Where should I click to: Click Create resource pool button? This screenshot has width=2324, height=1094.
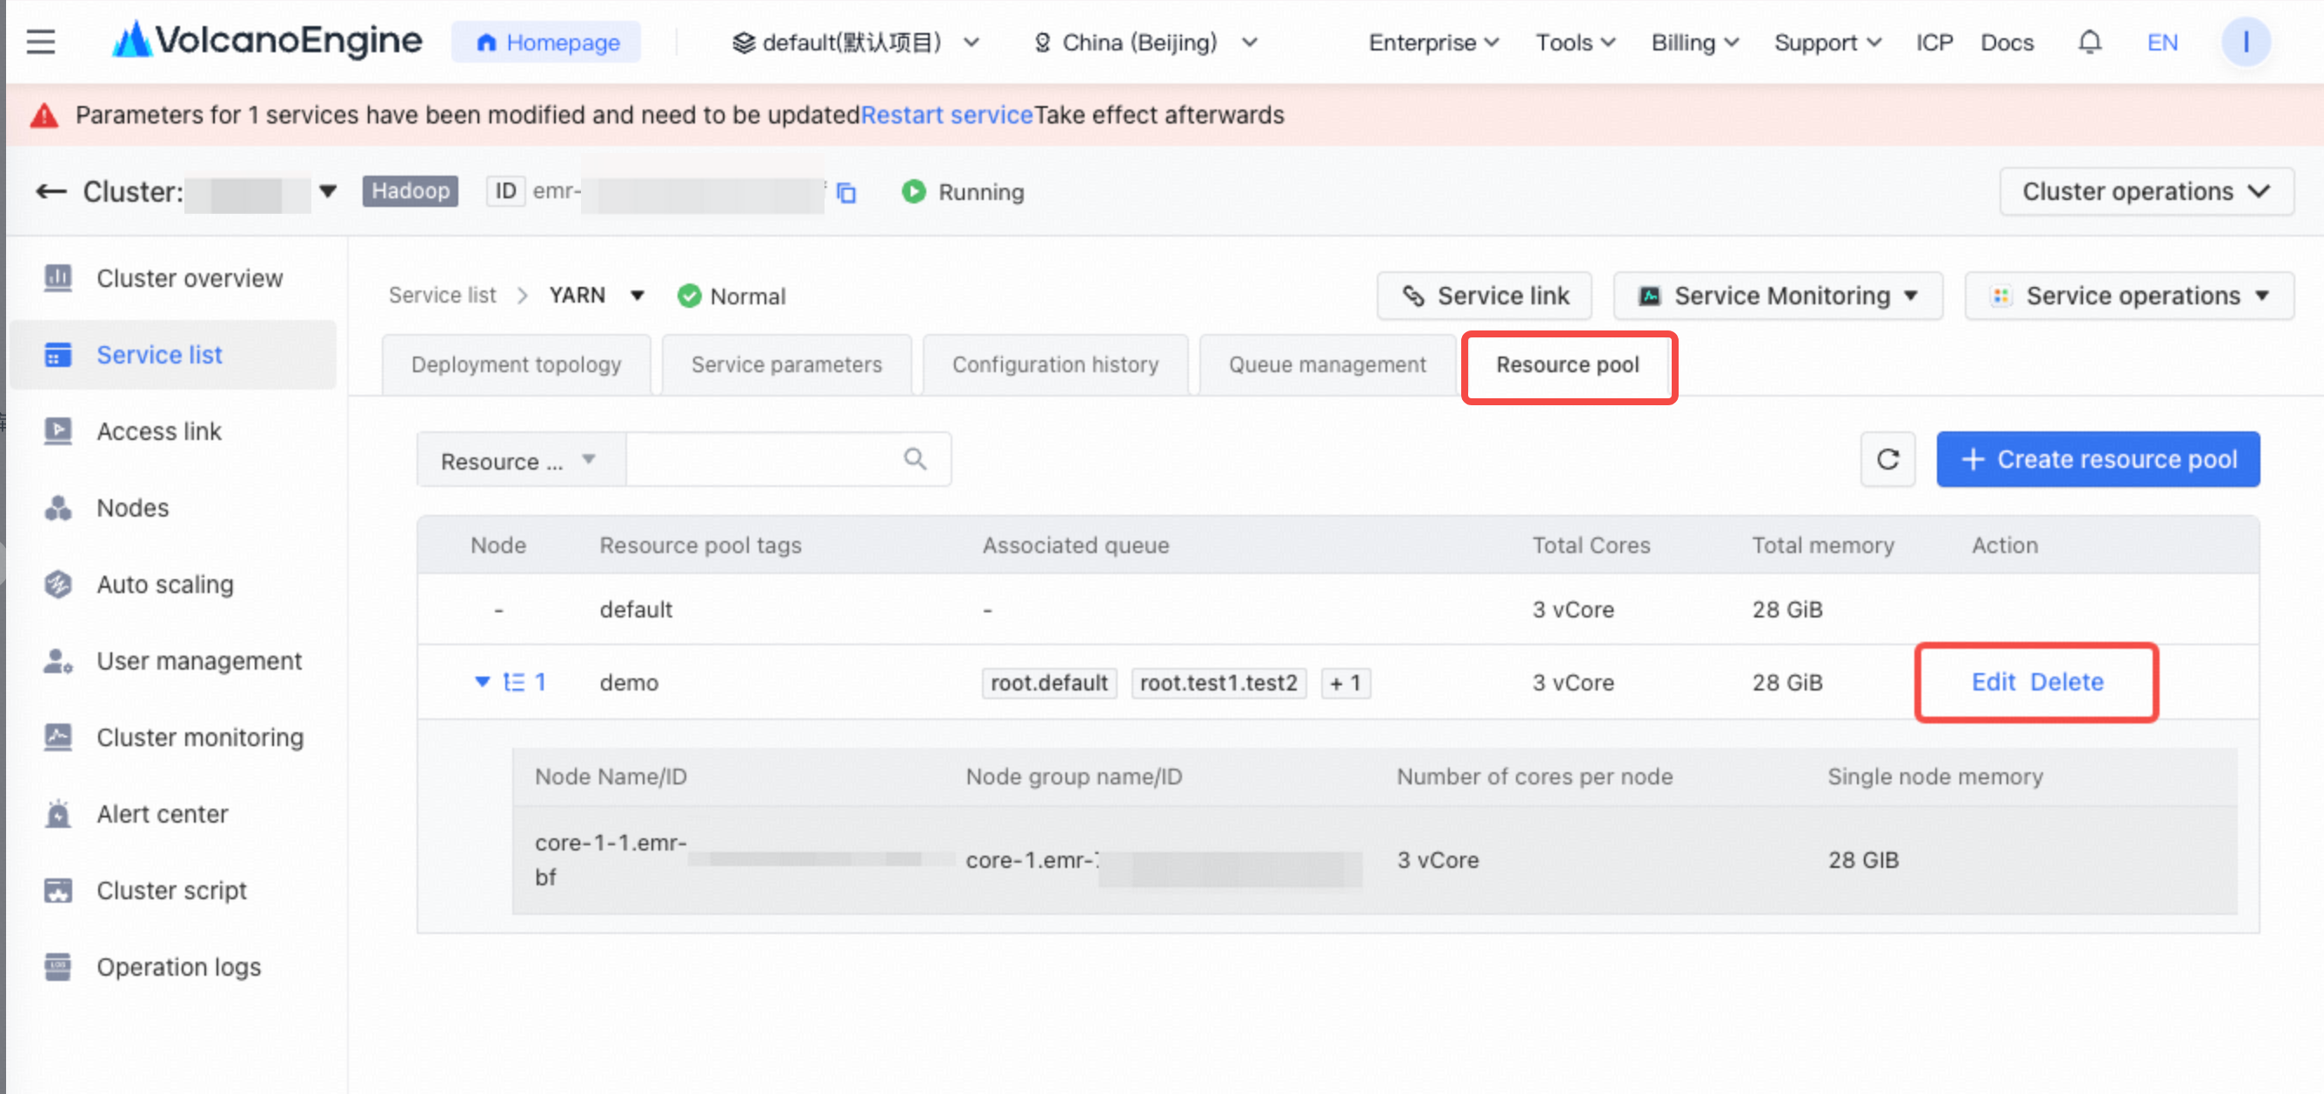2098,459
